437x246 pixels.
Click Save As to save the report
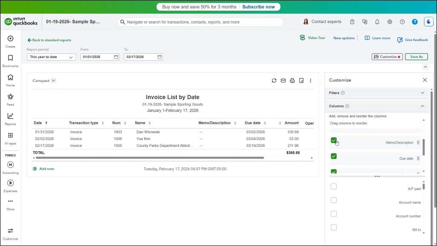click(x=416, y=56)
